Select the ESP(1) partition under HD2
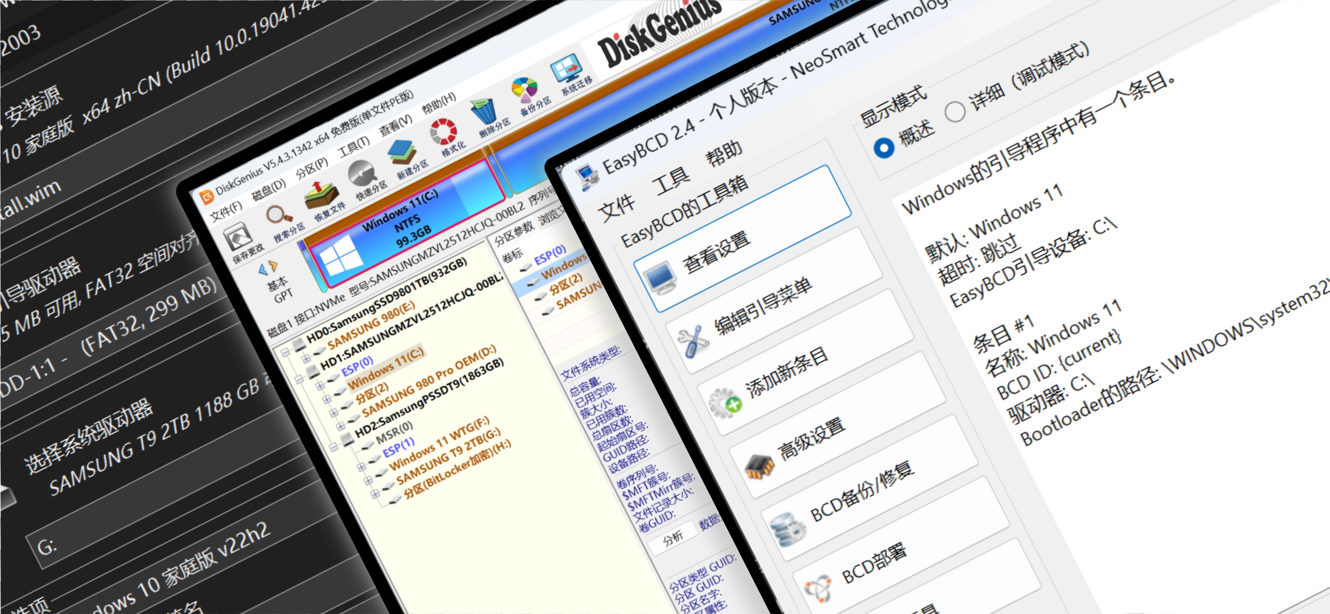Screen dimensions: 1330x614 click(399, 447)
